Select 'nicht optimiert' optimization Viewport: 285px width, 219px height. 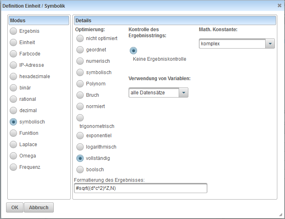80,38
